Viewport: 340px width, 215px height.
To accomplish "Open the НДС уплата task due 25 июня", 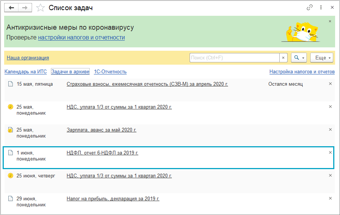I will (119, 176).
